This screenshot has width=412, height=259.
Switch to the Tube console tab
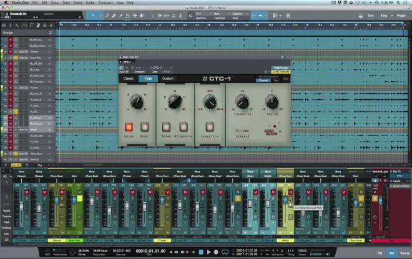coord(148,79)
